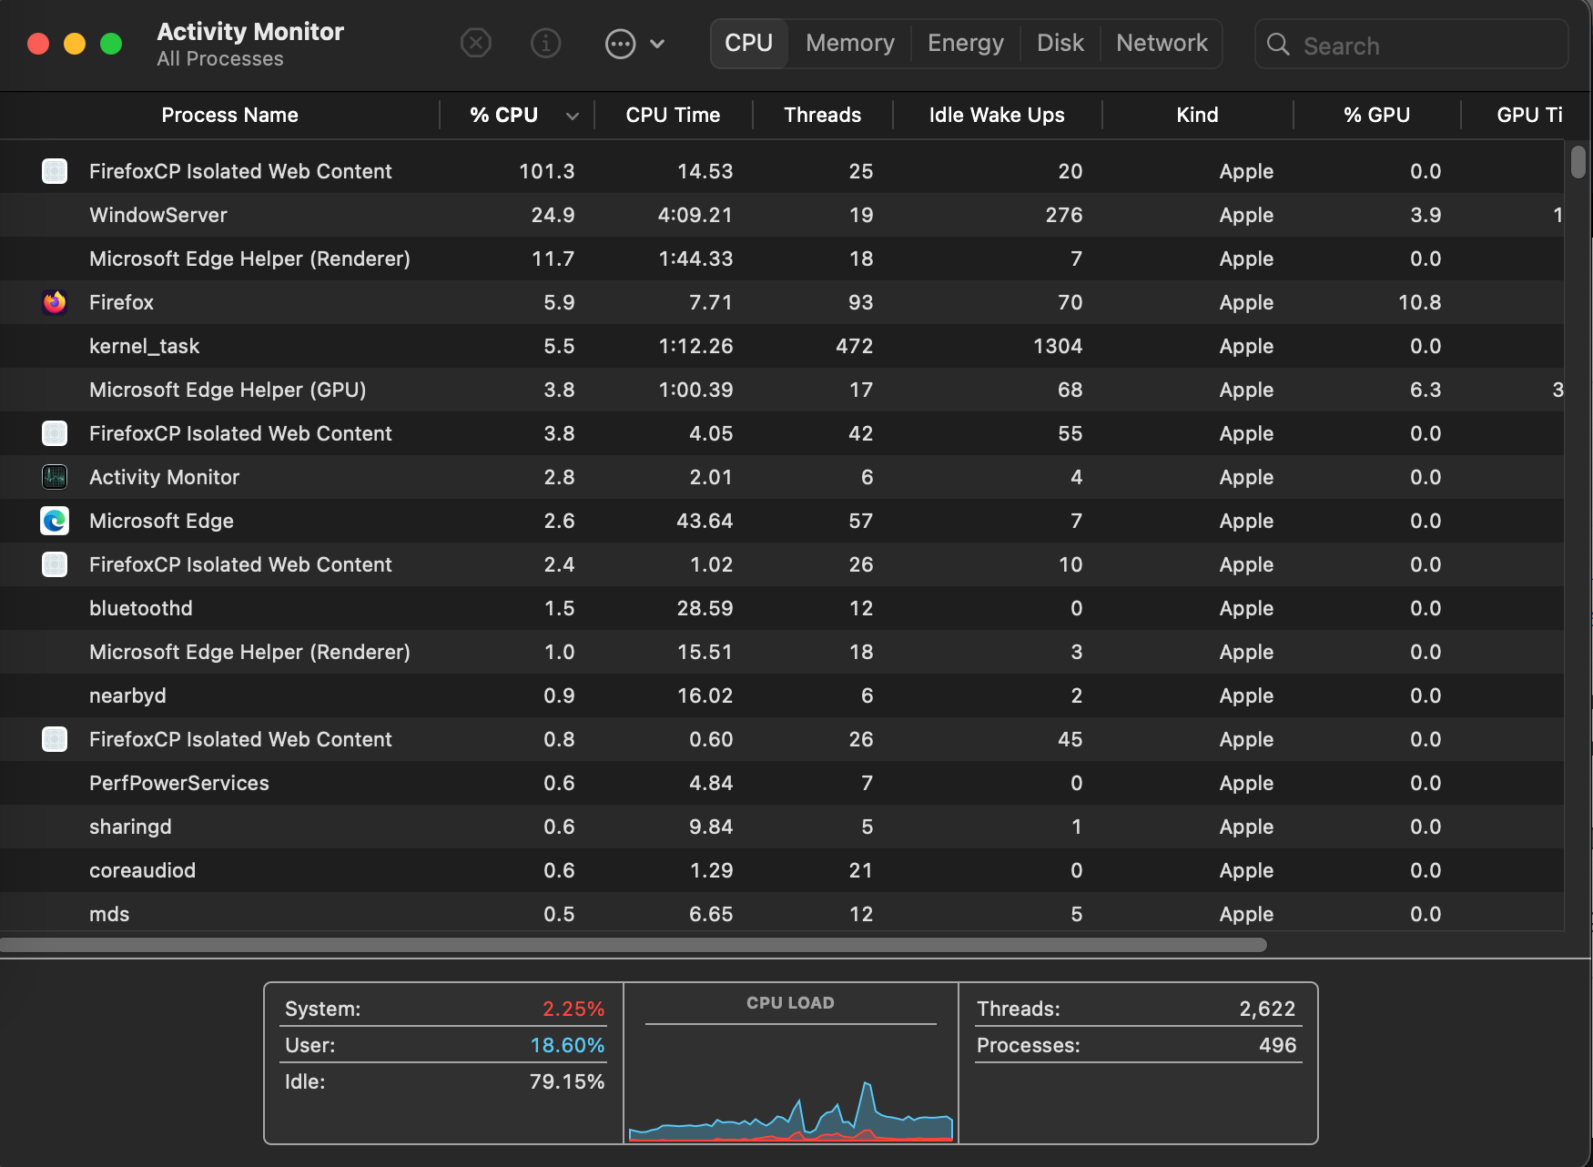Click the Threads count 2,622
The height and width of the screenshot is (1167, 1593).
click(x=1267, y=1009)
